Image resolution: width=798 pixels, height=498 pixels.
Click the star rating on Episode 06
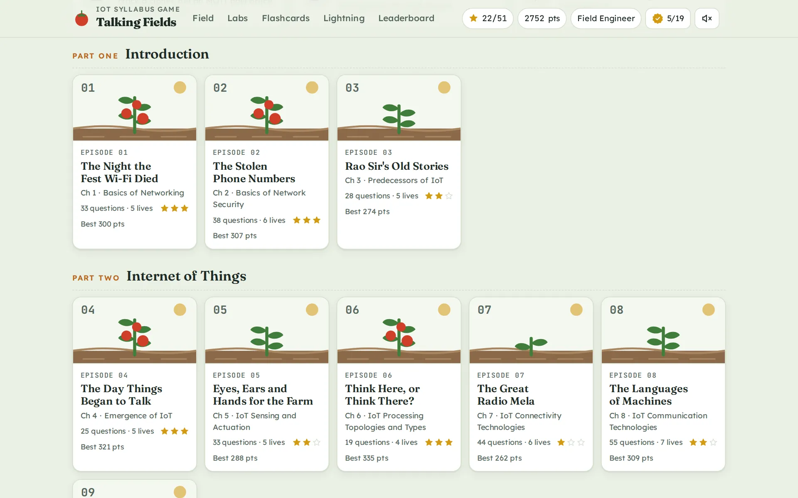pyautogui.click(x=439, y=442)
